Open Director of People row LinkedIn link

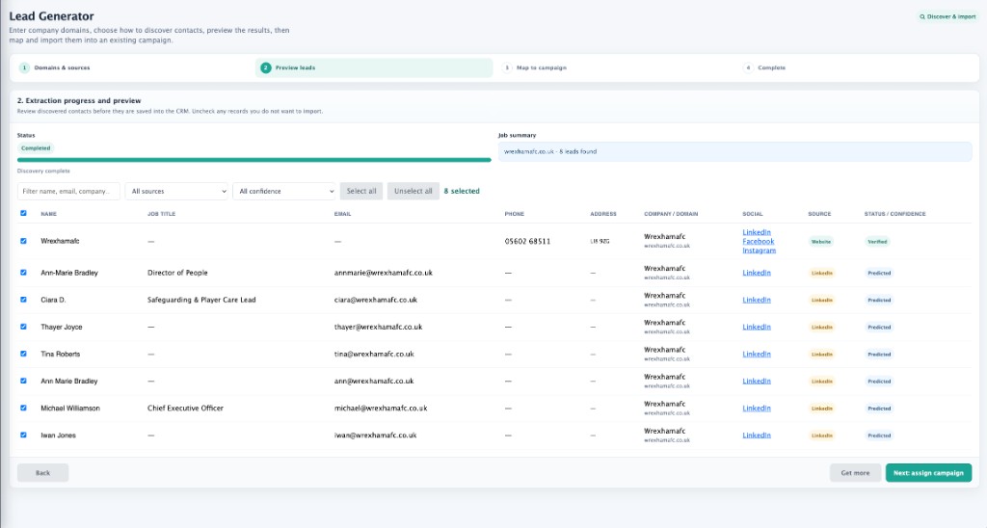tap(757, 273)
